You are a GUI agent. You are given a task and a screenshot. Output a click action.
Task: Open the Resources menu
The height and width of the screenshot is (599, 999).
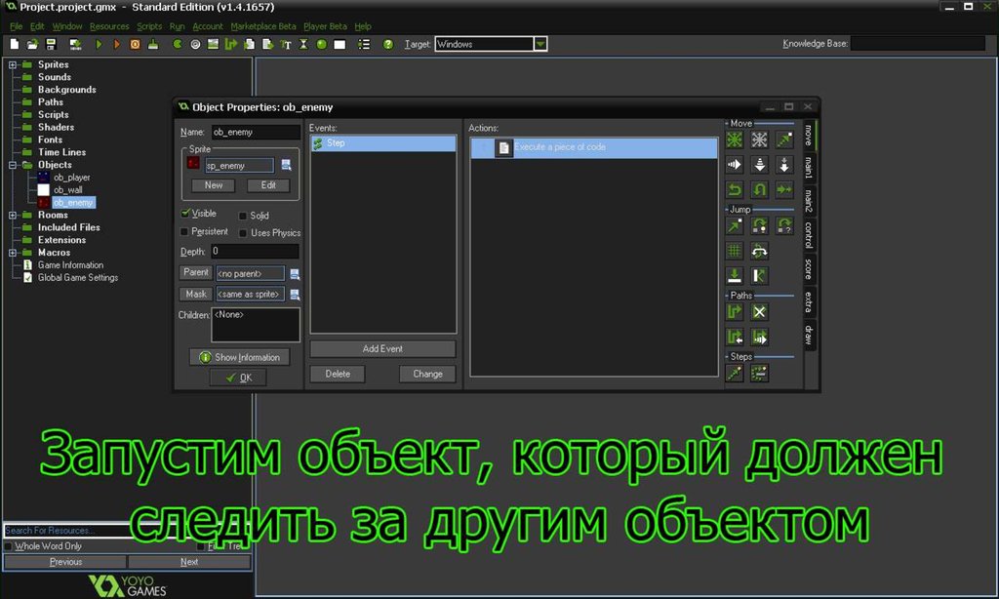point(109,26)
